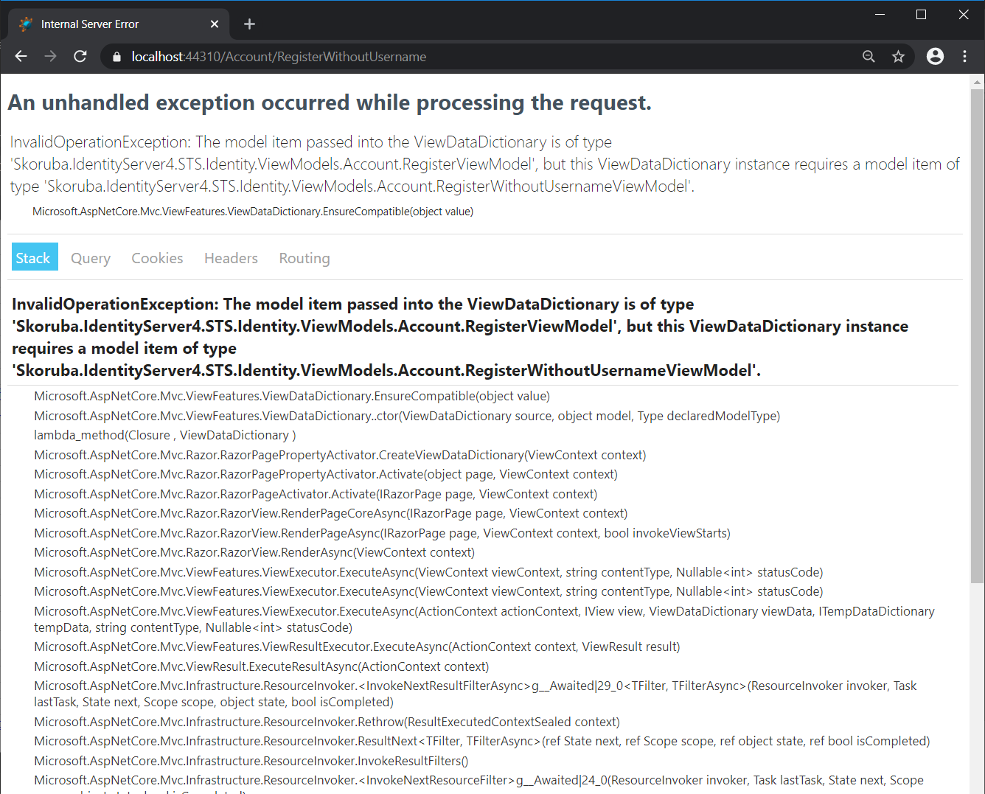Click the padlock icon in the address bar
Viewport: 985px width, 794px height.
click(116, 56)
